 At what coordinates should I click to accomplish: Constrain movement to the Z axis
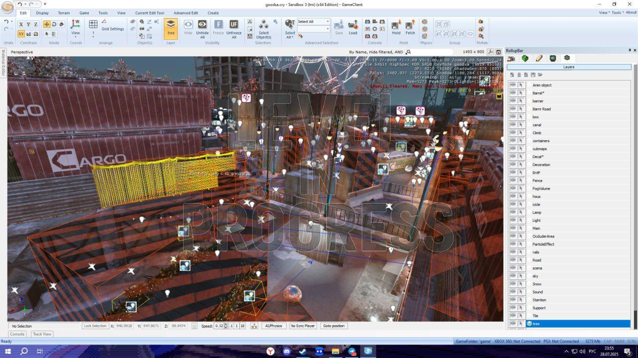(x=36, y=24)
